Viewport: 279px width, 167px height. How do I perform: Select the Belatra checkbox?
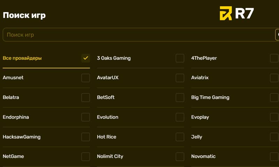coord(85,97)
